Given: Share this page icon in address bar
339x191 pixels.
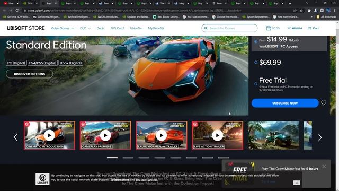Looking at the screenshot, I should click(295, 11).
